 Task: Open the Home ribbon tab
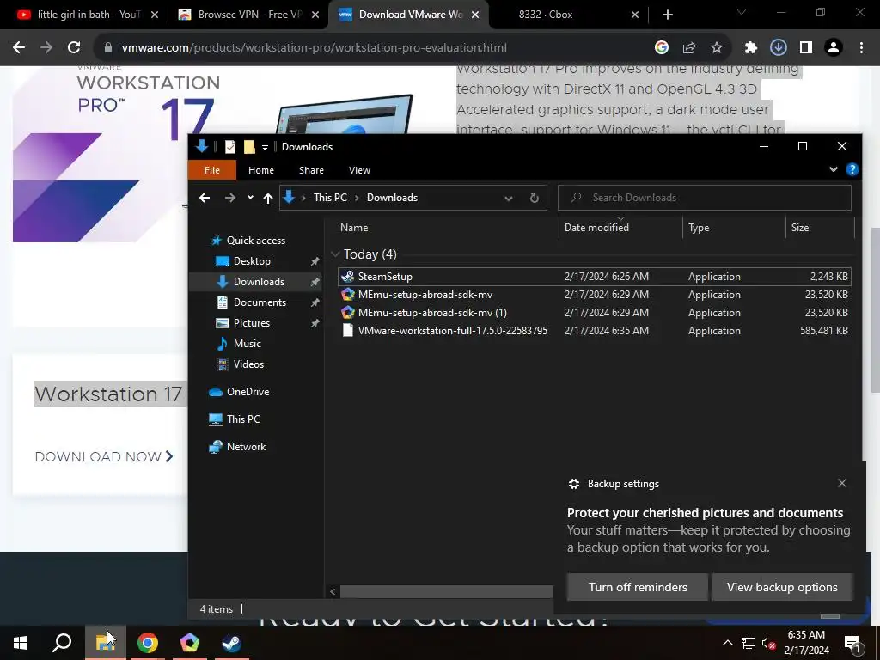[261, 170]
